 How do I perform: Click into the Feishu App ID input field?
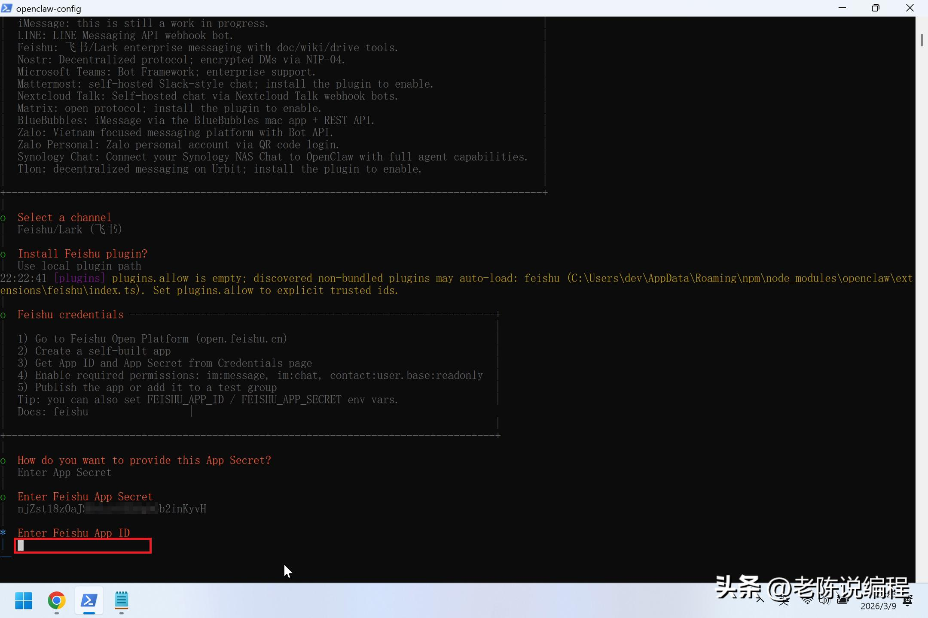[82, 545]
